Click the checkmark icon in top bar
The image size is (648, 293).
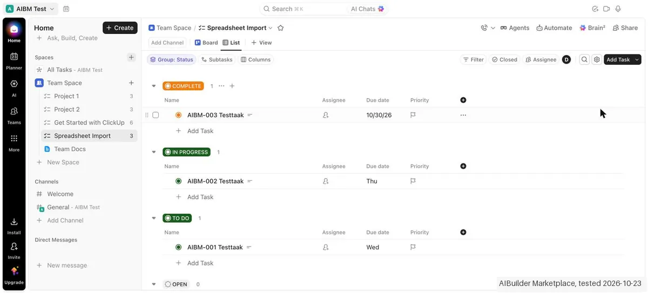tap(595, 9)
